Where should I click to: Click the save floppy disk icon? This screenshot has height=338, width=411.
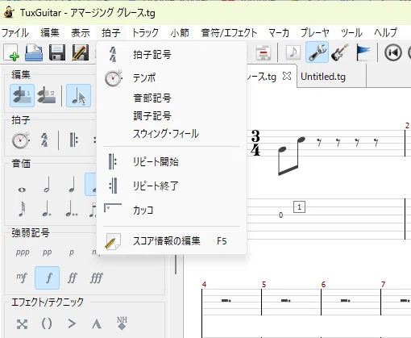coord(57,52)
